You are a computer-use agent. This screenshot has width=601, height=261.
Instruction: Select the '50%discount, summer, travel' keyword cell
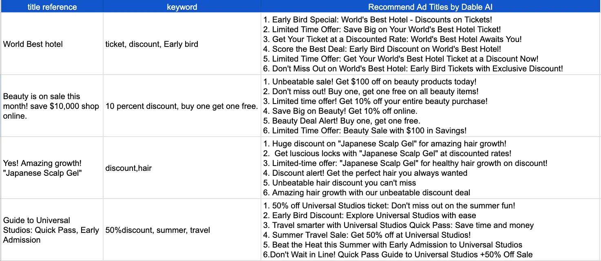[182, 230]
